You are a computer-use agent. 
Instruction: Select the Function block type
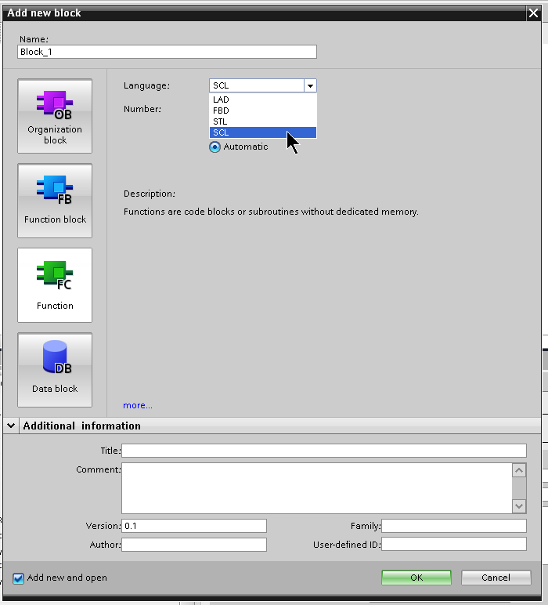click(55, 201)
